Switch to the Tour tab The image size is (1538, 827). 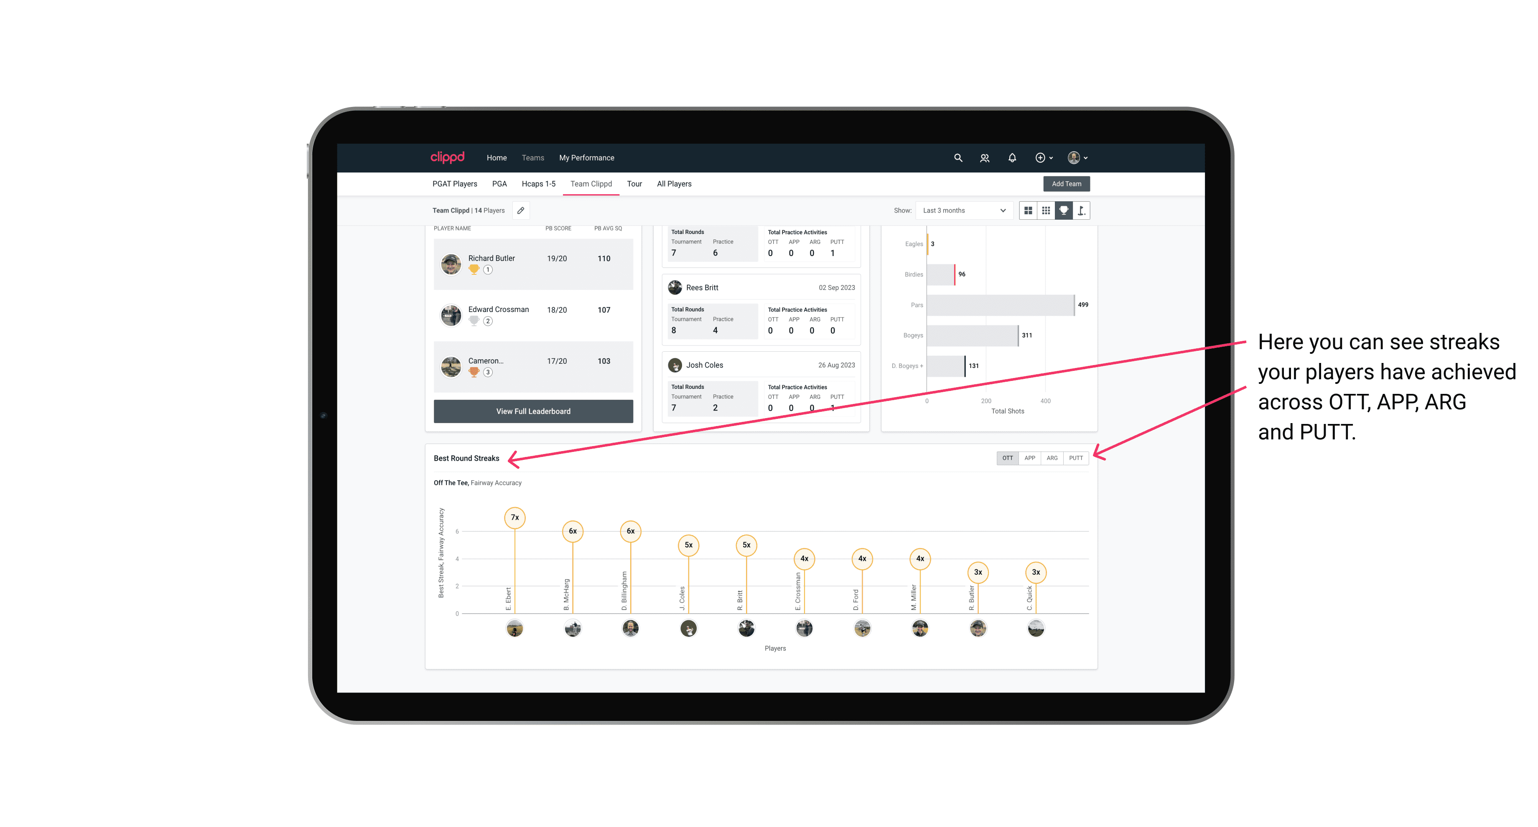(632, 183)
